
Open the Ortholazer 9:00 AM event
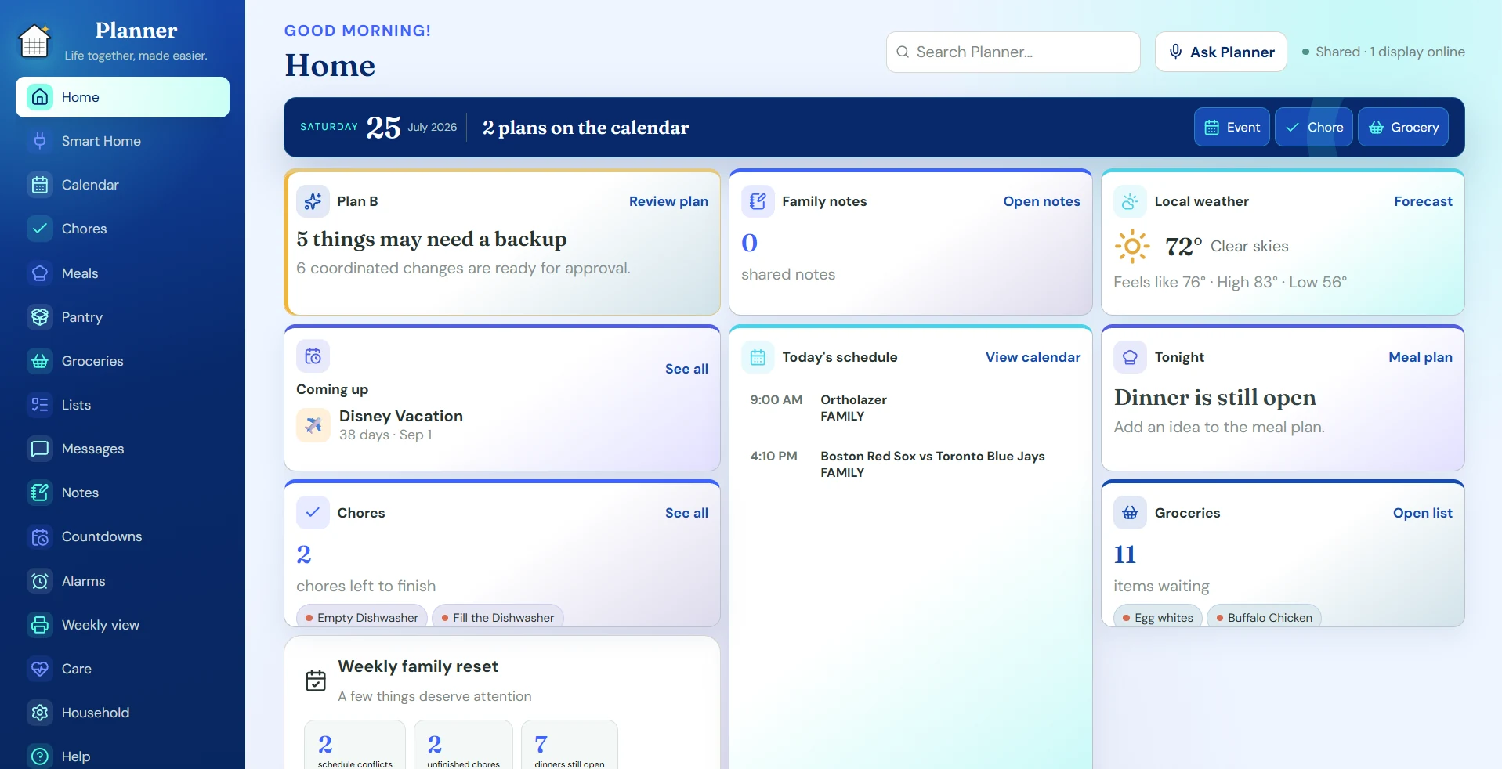click(910, 408)
